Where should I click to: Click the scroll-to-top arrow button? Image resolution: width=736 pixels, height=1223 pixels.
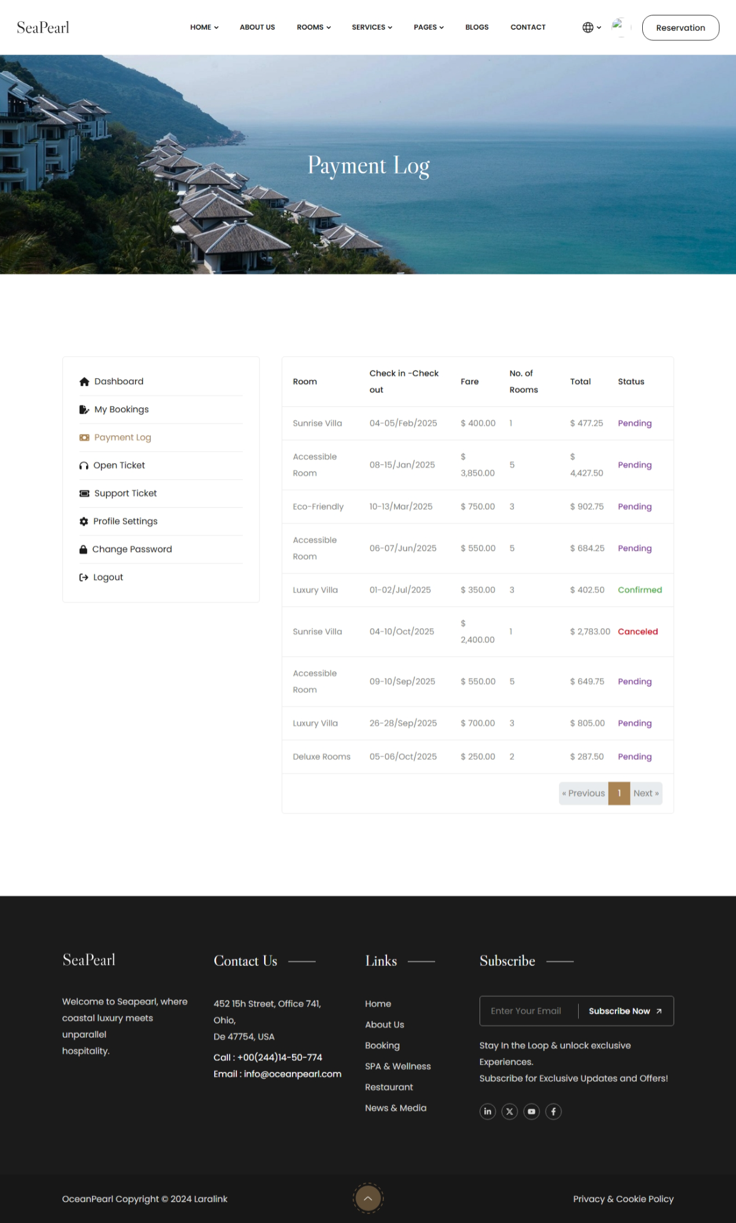pos(368,1198)
